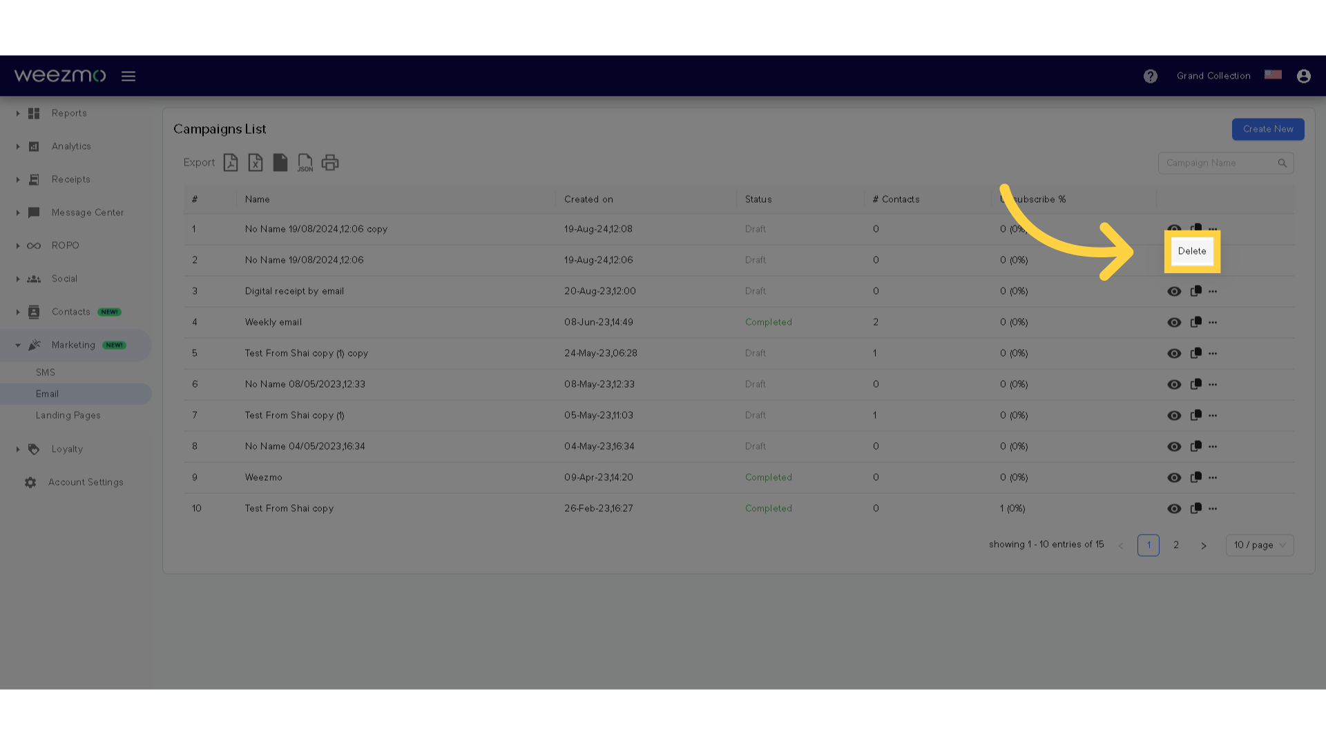Click the eye icon for campaign row 1
The width and height of the screenshot is (1326, 745).
coord(1174,228)
